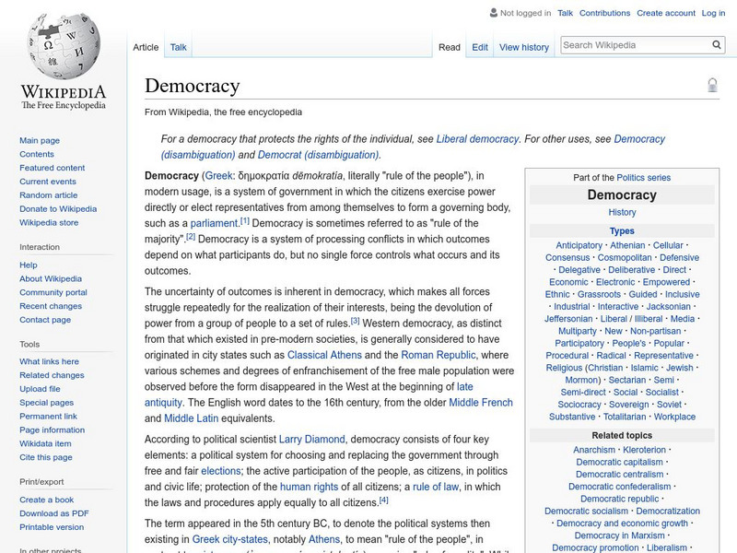Open the Special pages link
This screenshot has height=553, width=737.
[x=47, y=402]
